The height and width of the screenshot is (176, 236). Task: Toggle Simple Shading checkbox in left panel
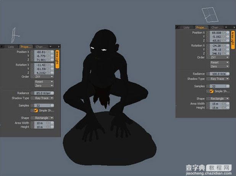pos(36,110)
